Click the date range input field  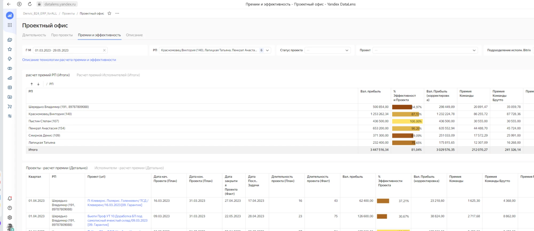click(67, 50)
